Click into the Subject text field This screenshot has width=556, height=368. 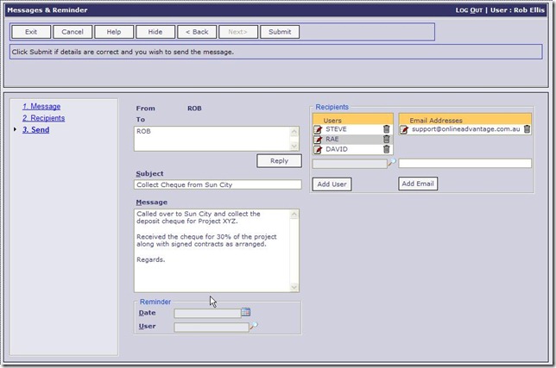tap(218, 184)
